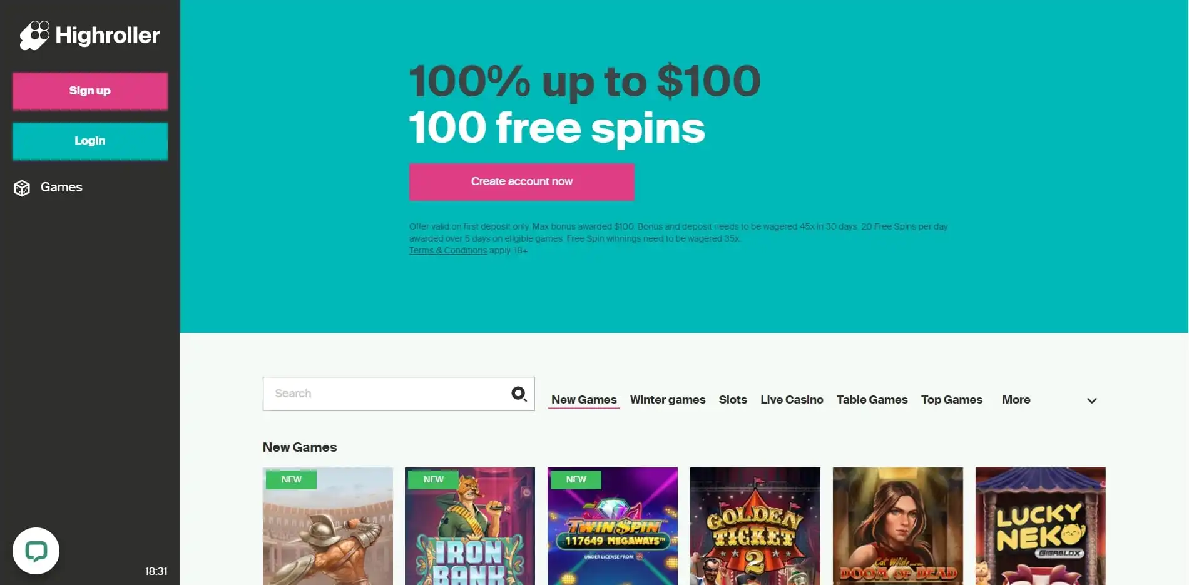
Task: Open the Iron Bank game thumbnail
Action: [x=470, y=526]
